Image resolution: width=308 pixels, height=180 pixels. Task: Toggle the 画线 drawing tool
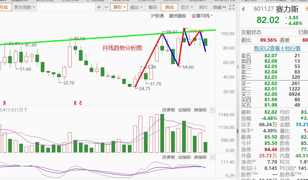point(169,7)
